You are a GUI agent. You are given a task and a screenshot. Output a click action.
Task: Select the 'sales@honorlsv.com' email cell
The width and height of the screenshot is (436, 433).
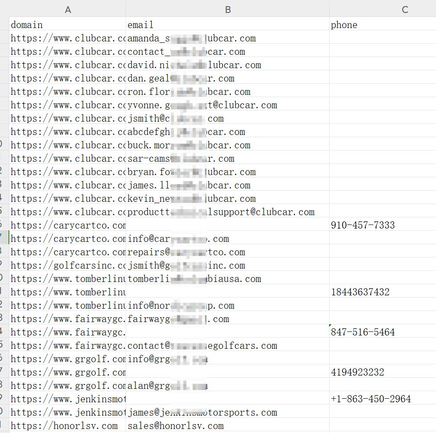coord(228,425)
